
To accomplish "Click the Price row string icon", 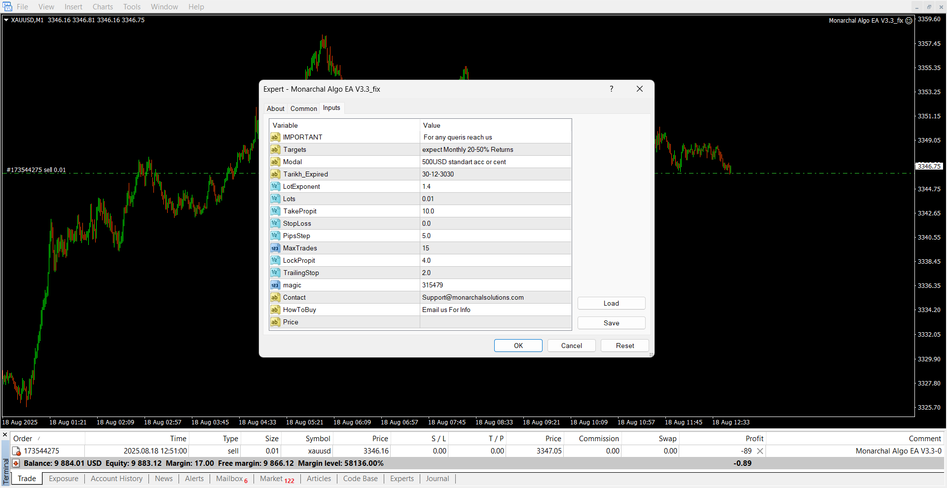I will [x=275, y=322].
